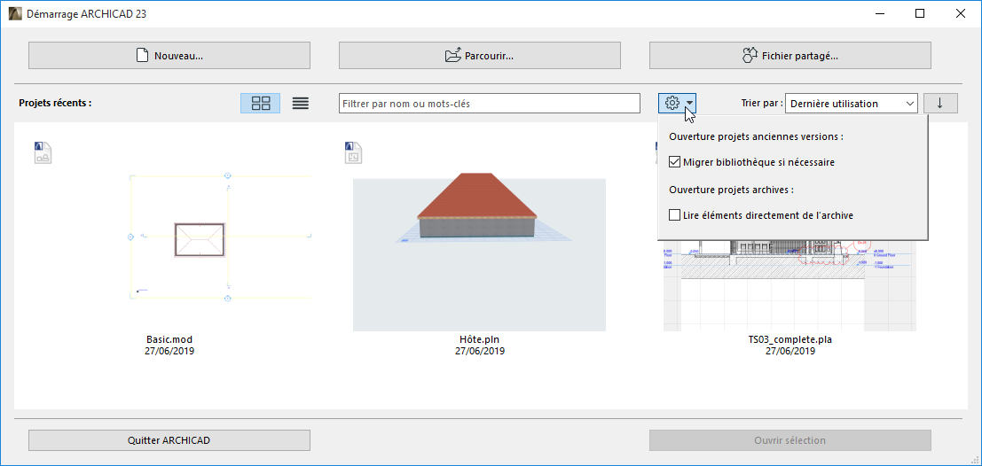The height and width of the screenshot is (466, 982).
Task: Minimize the Démarrage ARCHICAD 23 window
Action: 881,14
